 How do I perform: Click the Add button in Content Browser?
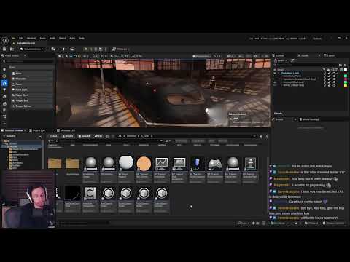coord(53,136)
